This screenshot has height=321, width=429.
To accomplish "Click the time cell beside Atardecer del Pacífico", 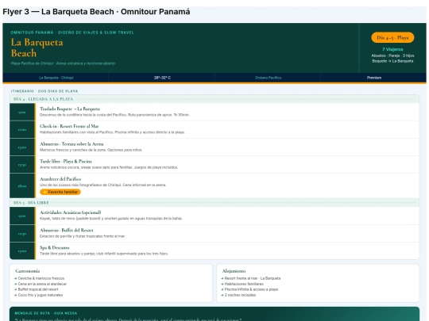I will [x=22, y=186].
